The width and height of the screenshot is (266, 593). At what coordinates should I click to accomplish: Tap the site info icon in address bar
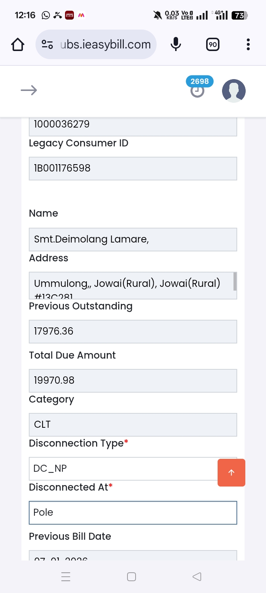pyautogui.click(x=47, y=45)
